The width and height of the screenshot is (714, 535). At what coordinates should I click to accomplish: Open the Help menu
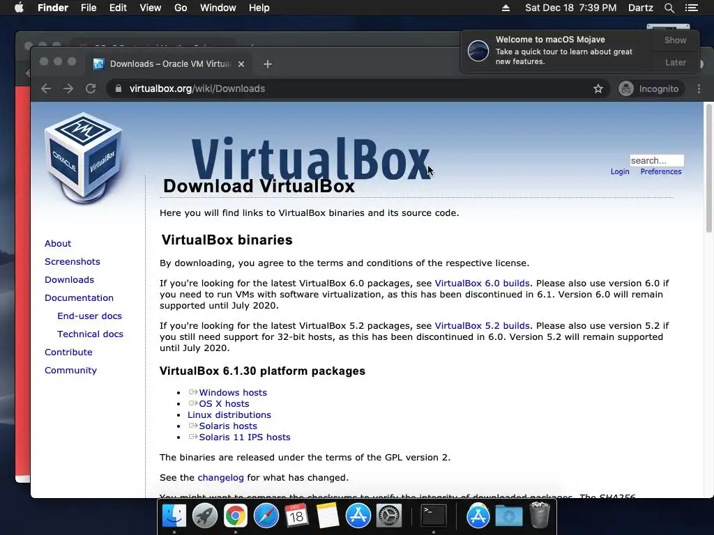(x=259, y=8)
